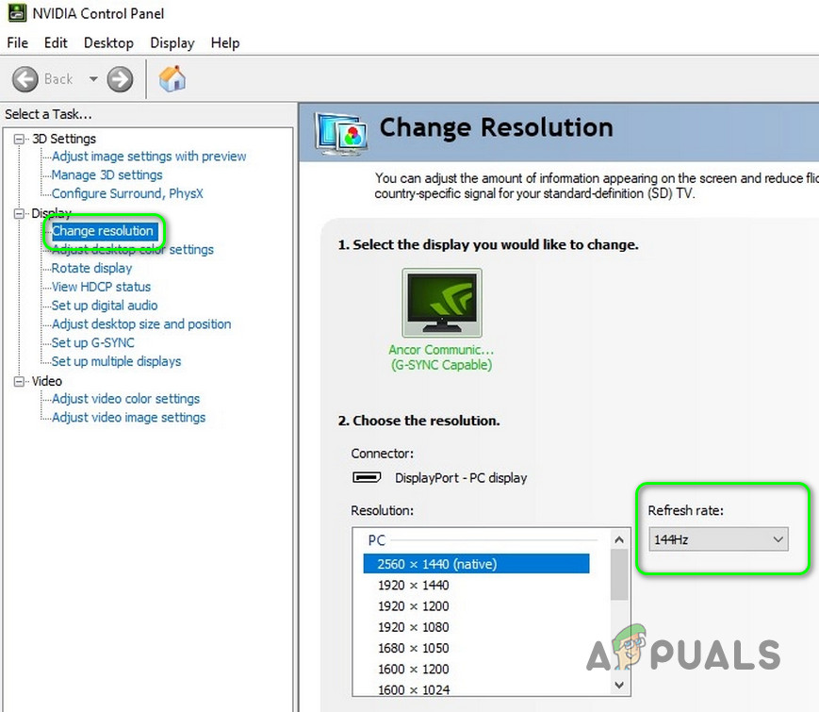This screenshot has width=819, height=712.
Task: Select 1600 × 1200 resolution
Action: 414,669
